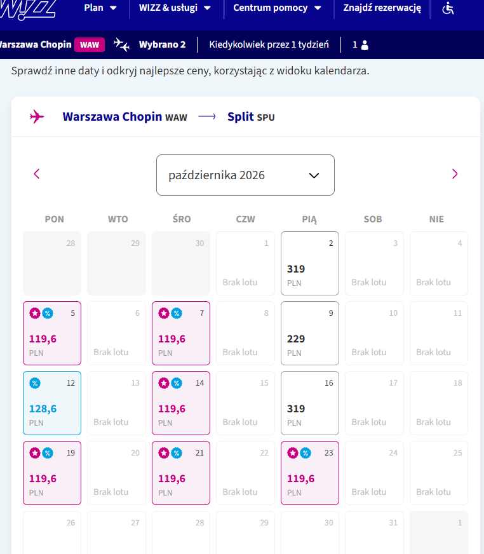Click the blue percent badge on day 23
Viewport: 484px width, 554px height.
click(x=306, y=453)
